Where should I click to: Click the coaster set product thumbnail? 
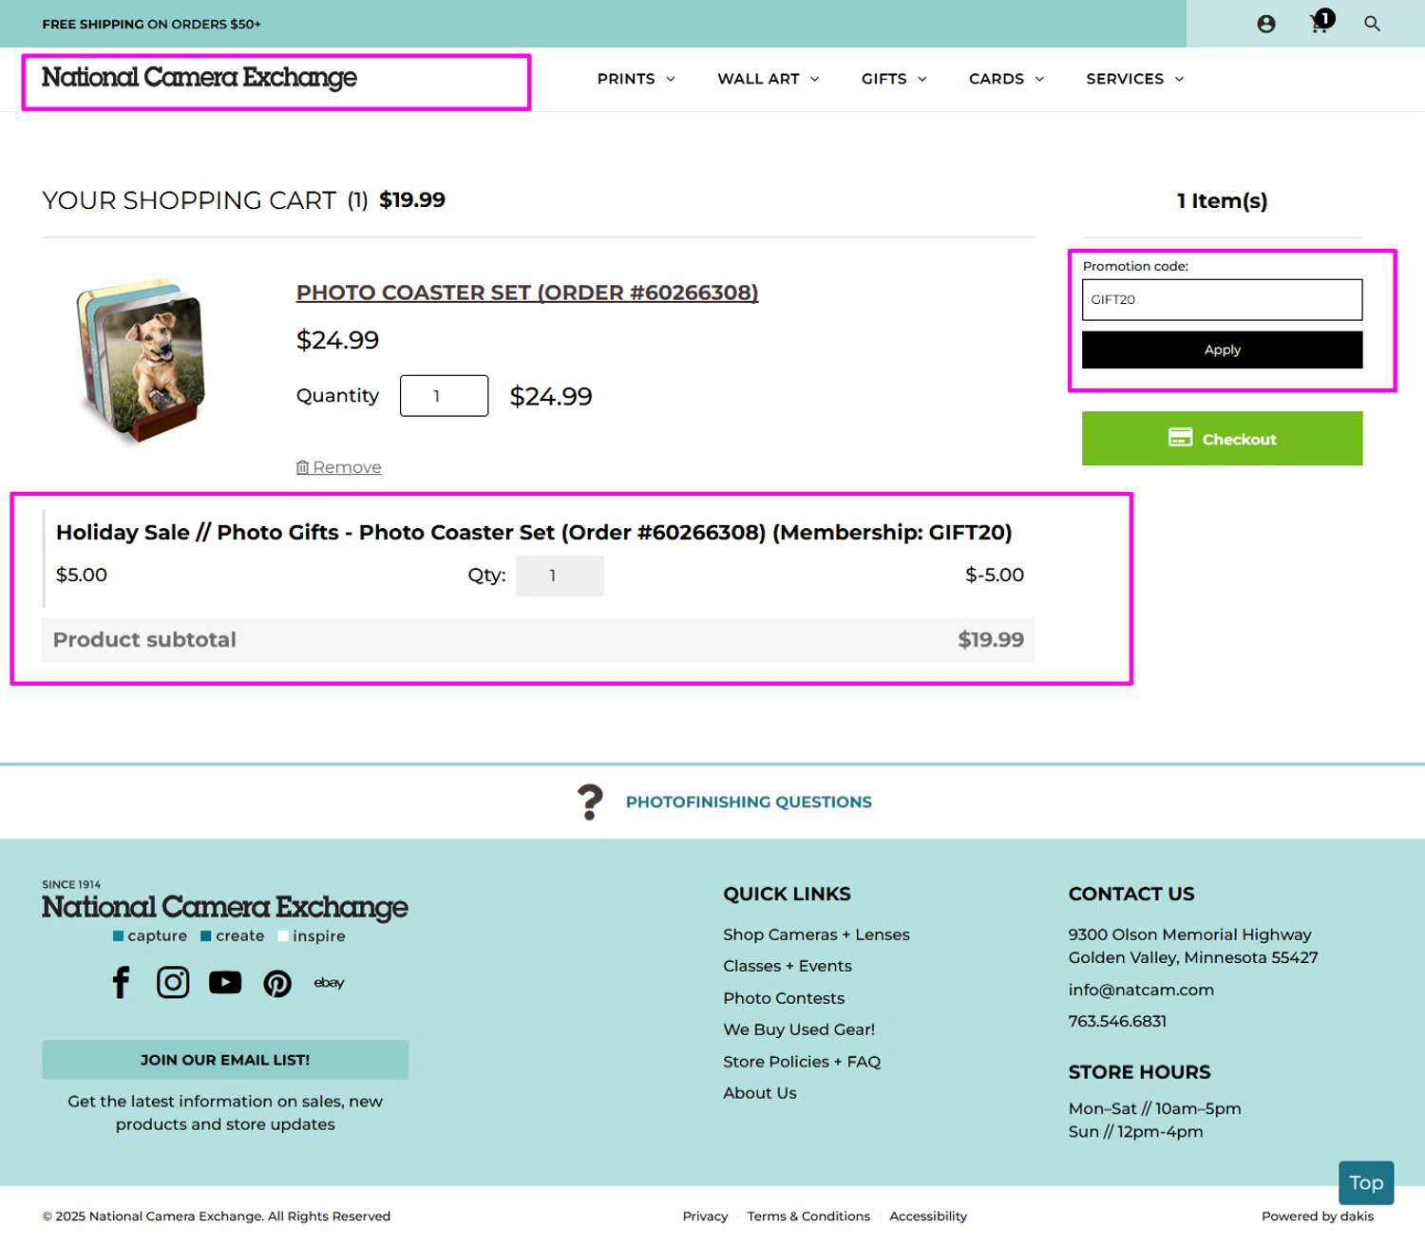pyautogui.click(x=141, y=361)
